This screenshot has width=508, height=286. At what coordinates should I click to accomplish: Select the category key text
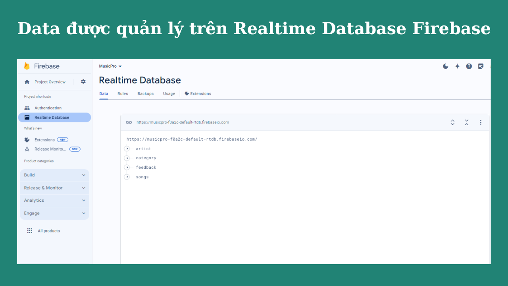pyautogui.click(x=146, y=158)
